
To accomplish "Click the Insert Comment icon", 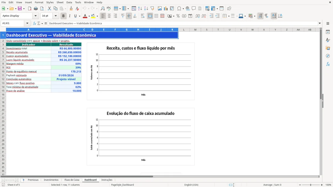I will coord(194,9).
